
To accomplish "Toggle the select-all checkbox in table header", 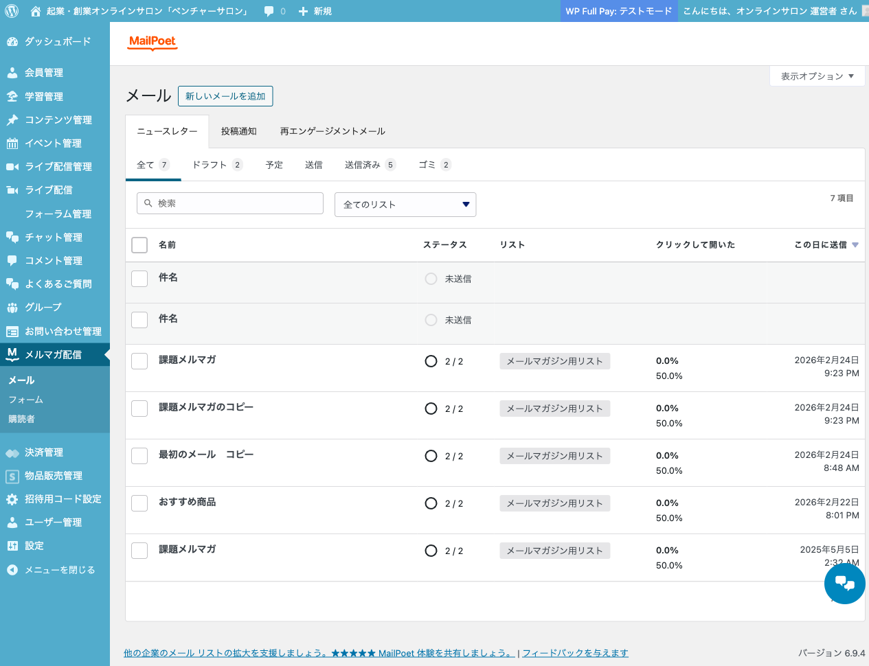I will [x=139, y=245].
